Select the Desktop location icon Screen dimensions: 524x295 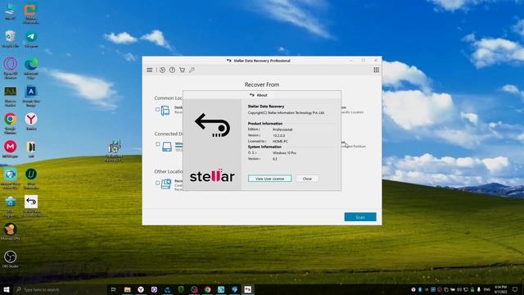pos(165,111)
